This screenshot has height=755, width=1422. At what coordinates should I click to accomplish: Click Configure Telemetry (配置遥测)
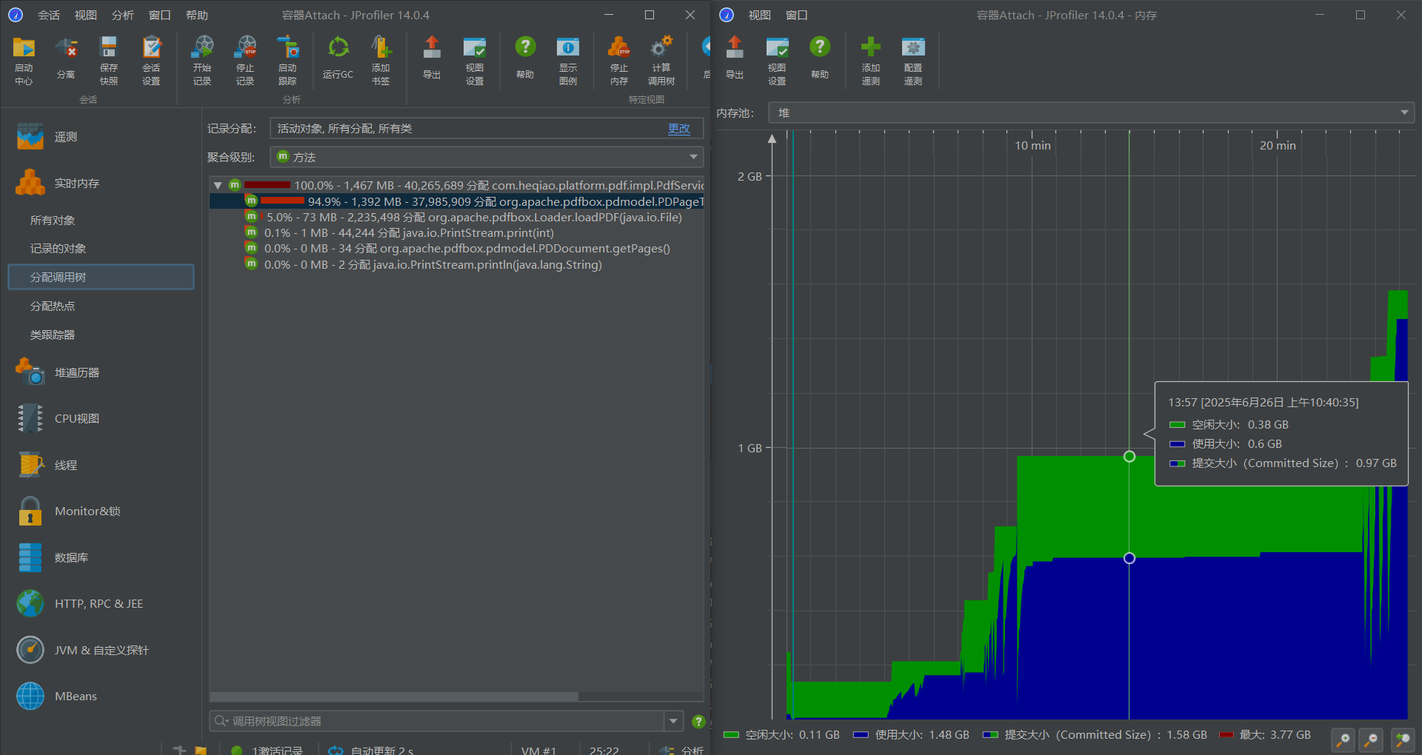click(x=913, y=61)
